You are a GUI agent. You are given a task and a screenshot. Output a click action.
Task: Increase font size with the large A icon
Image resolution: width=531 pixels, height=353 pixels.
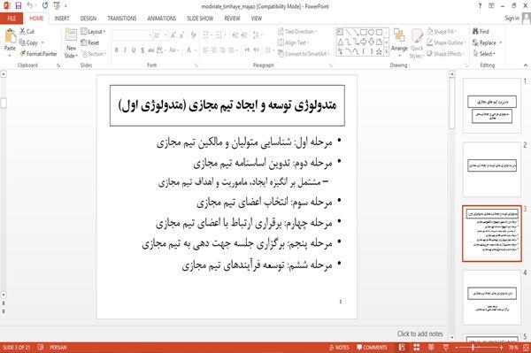pos(173,35)
